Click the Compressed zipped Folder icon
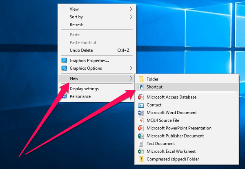 point(141,159)
